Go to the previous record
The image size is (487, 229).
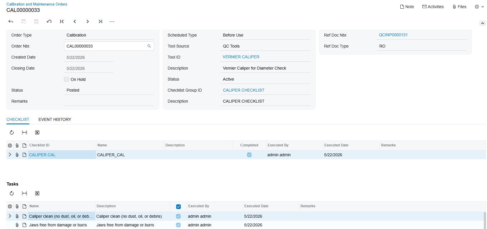(75, 21)
